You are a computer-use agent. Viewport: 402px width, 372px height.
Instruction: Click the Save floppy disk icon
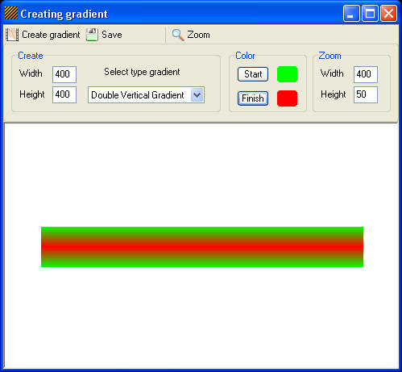point(92,35)
